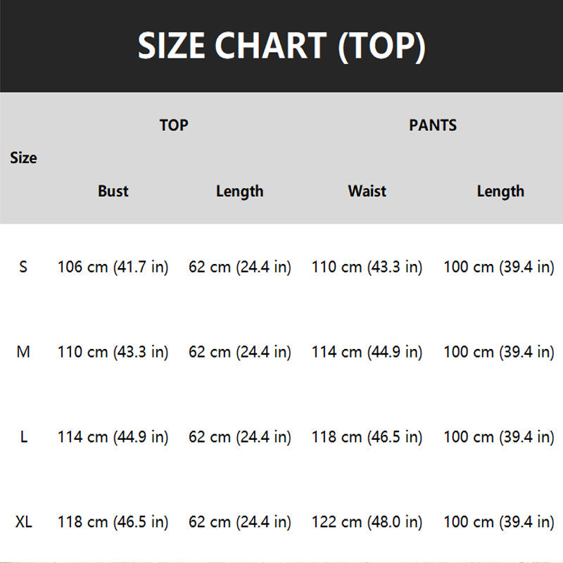
Task: Select the S size row label
Action: point(23,267)
